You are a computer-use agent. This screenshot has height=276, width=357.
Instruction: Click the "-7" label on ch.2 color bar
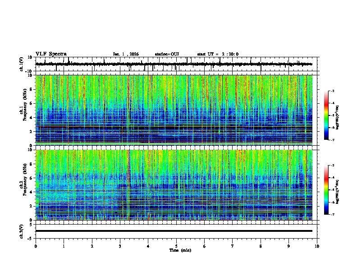coord(333,215)
